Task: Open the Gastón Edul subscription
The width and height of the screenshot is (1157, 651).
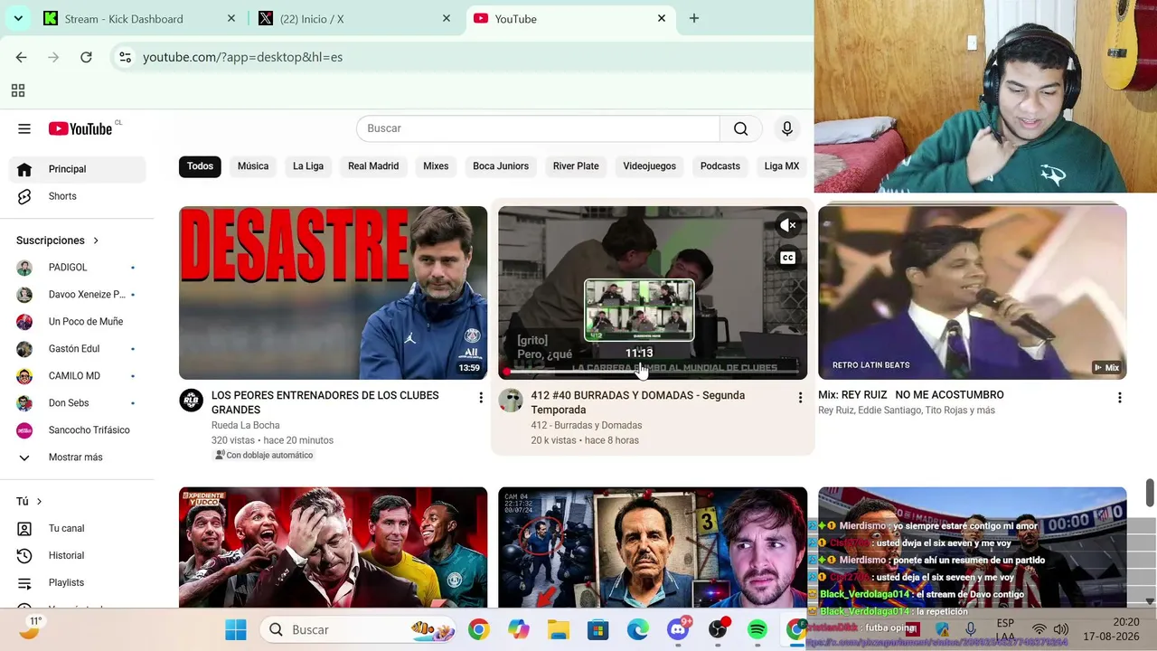Action: (78, 349)
